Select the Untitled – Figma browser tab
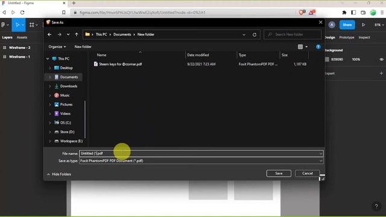 click(34, 3)
